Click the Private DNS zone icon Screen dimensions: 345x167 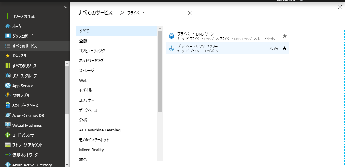tap(171, 36)
